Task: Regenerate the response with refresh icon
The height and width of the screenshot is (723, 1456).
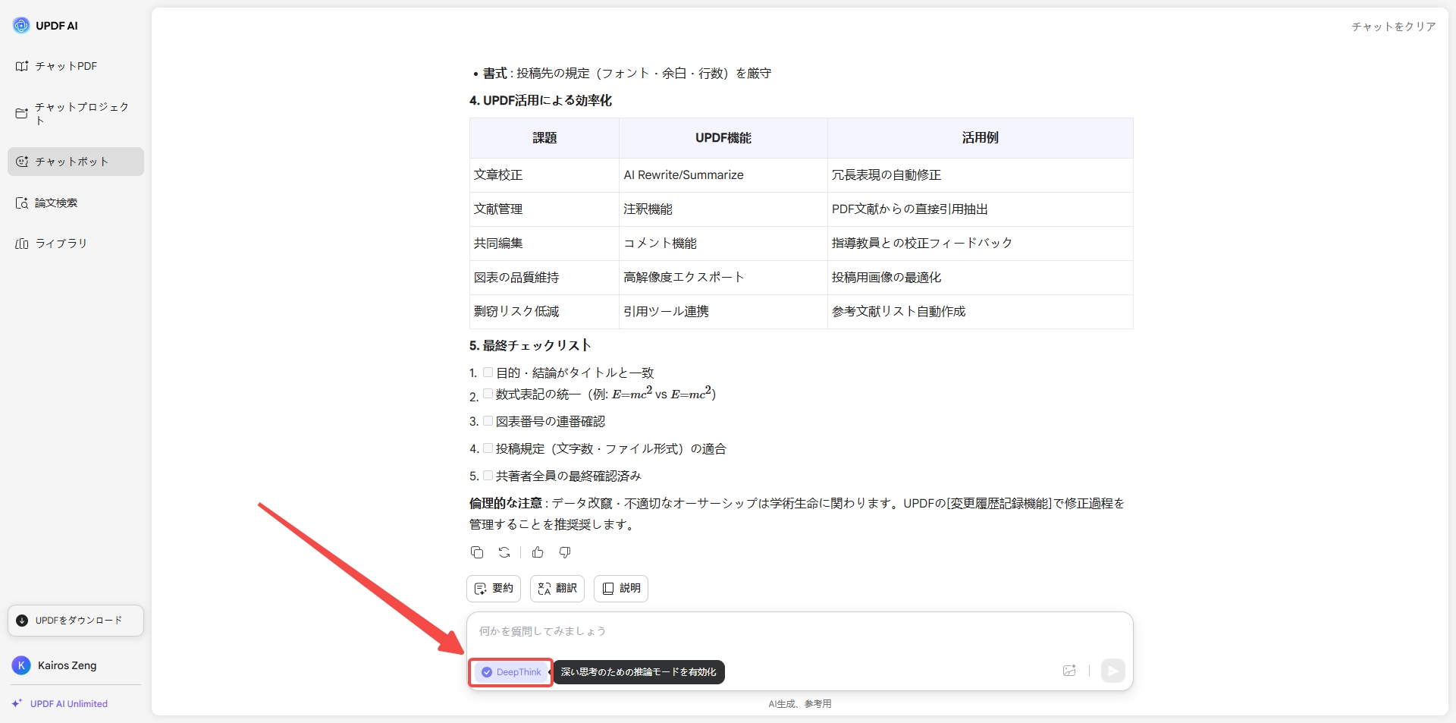Action: 504,552
